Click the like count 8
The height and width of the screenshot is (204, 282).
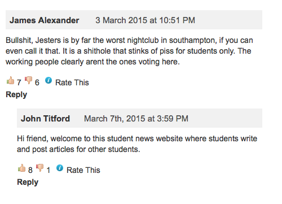point(30,170)
